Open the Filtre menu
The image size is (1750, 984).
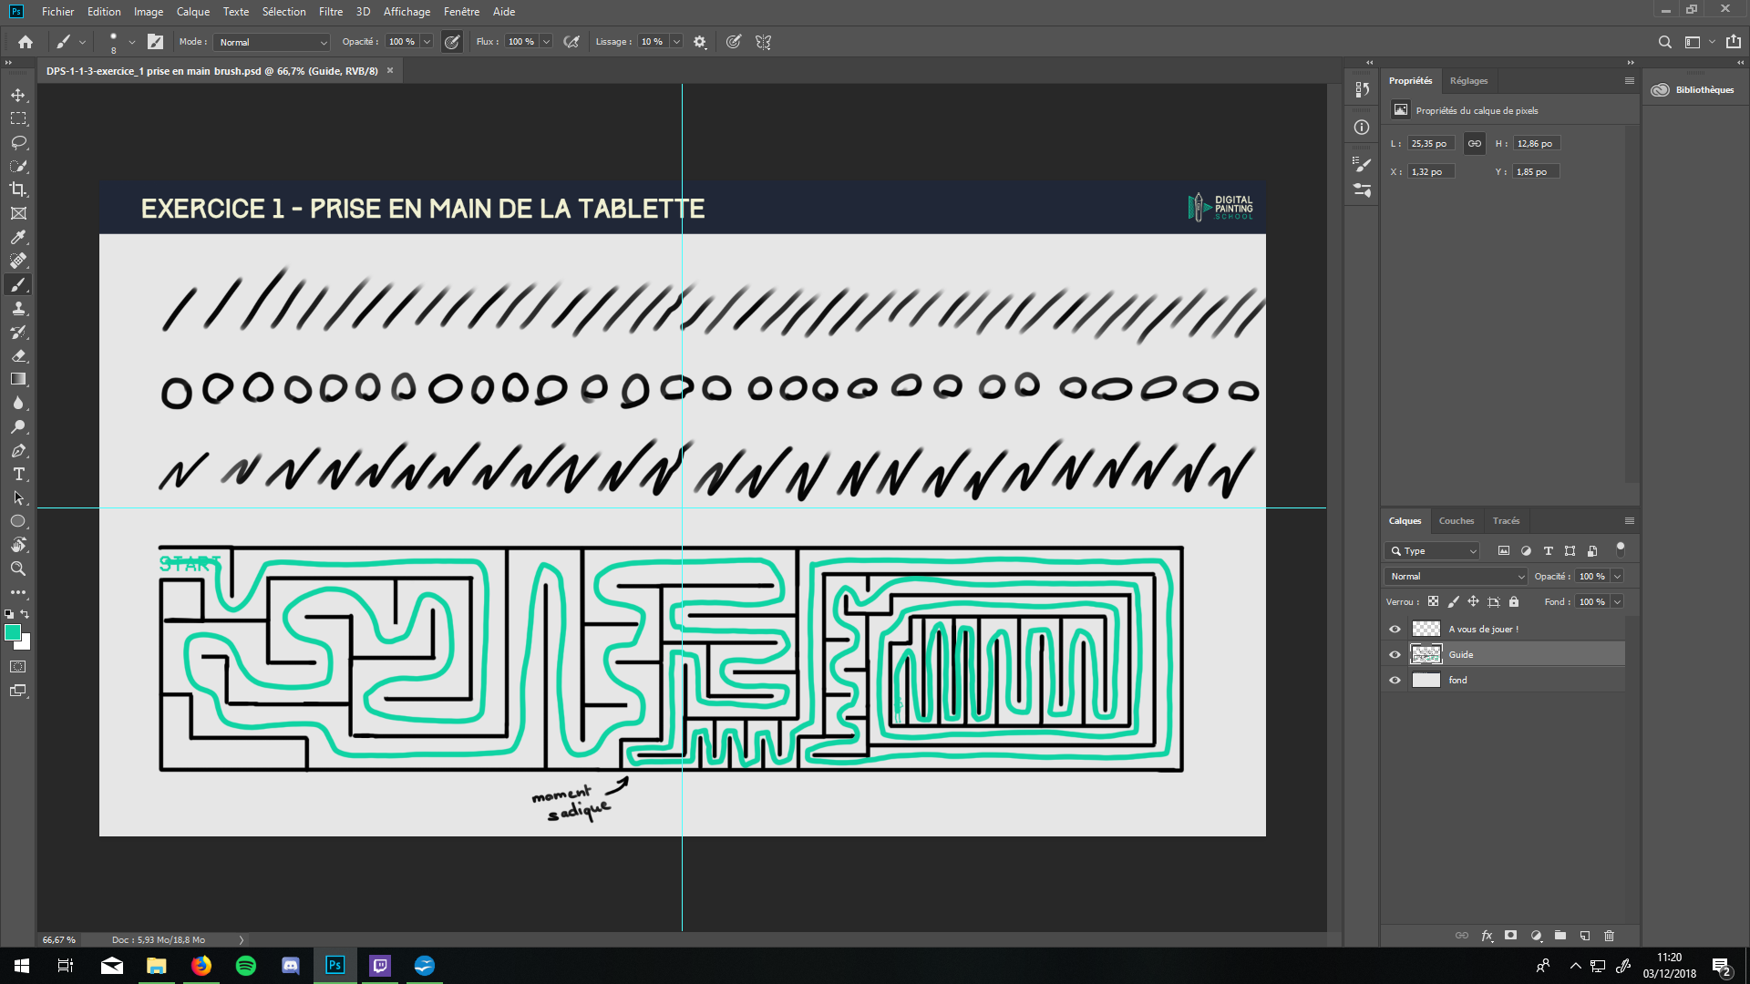pos(331,12)
